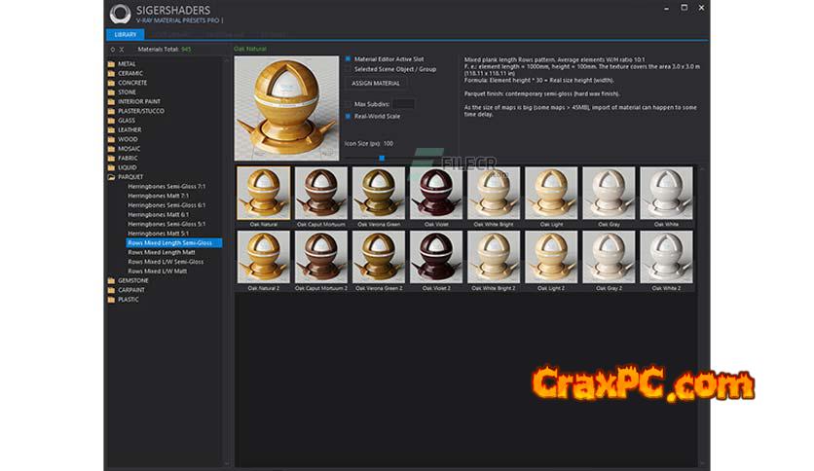Select the Selected Scene Object / Group option
The width and height of the screenshot is (814, 471).
coord(348,69)
